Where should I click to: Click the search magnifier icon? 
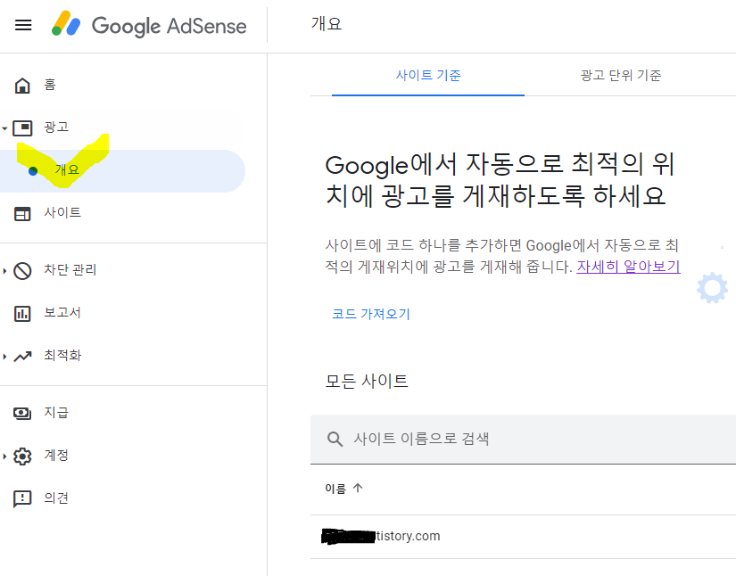(x=335, y=440)
